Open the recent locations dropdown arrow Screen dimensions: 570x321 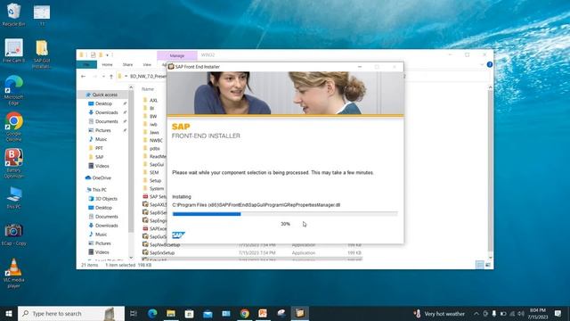(103, 77)
